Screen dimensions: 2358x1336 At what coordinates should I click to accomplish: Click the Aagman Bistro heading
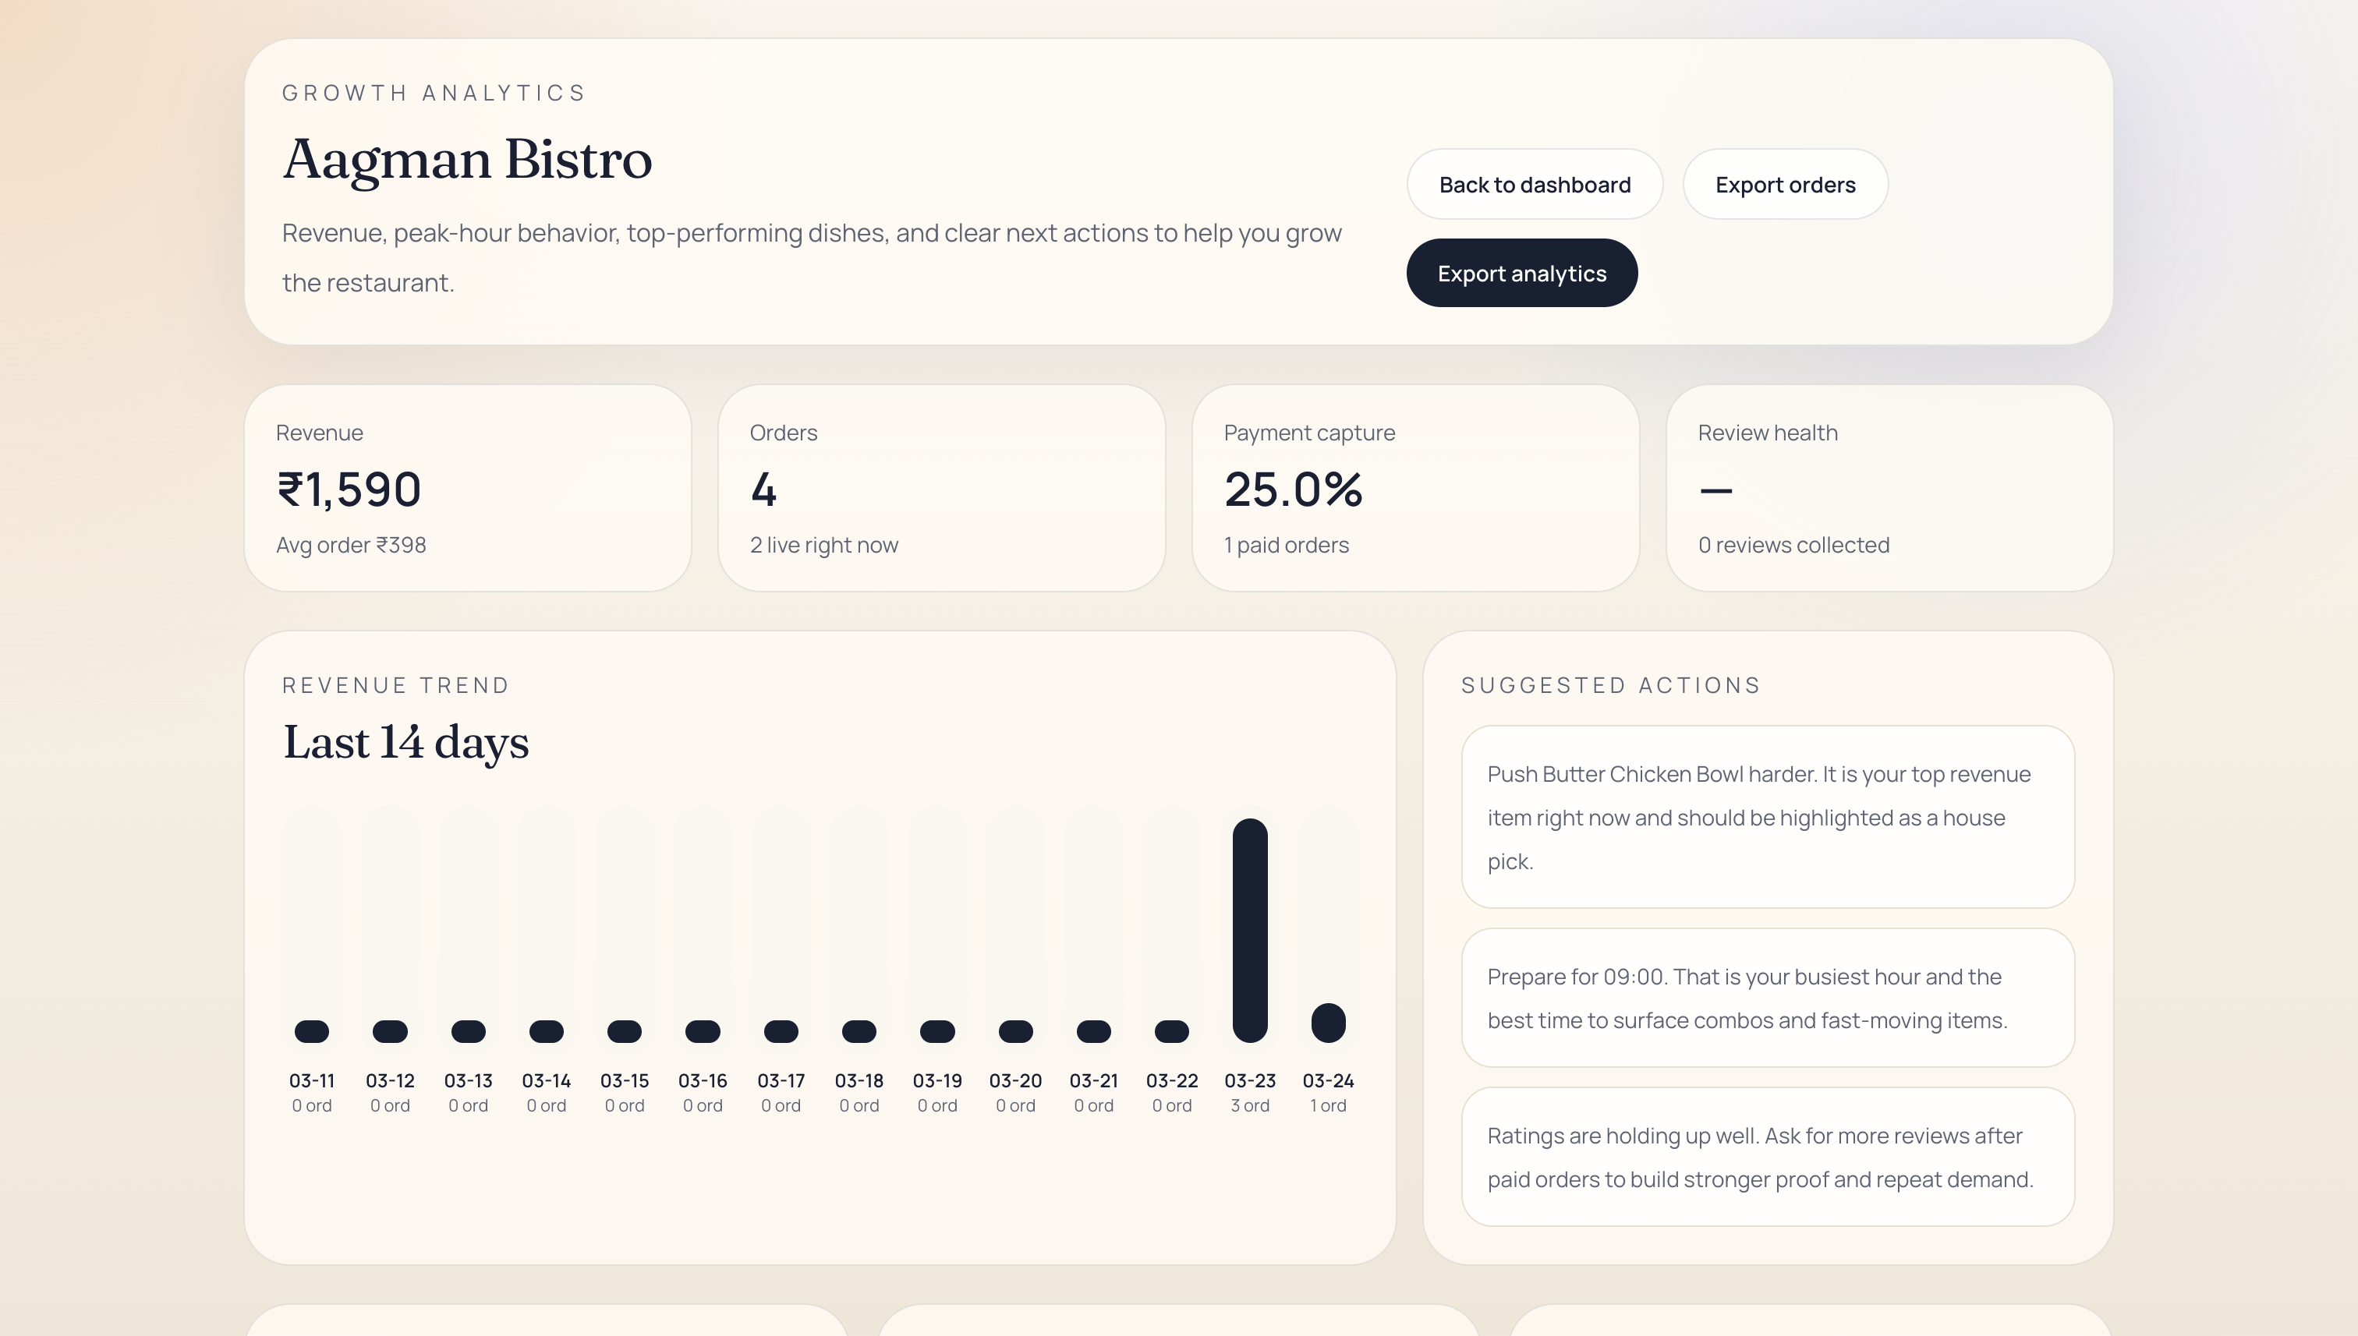[x=467, y=160]
